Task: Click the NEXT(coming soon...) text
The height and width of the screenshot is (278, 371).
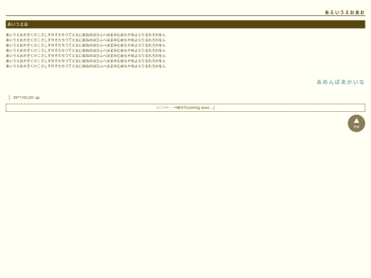Action: [x=195, y=108]
